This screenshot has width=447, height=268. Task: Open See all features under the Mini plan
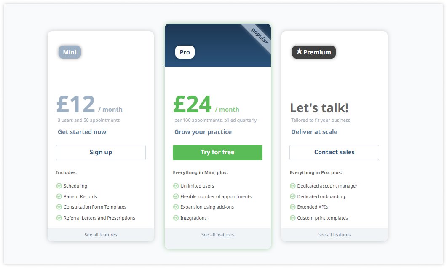point(101,235)
